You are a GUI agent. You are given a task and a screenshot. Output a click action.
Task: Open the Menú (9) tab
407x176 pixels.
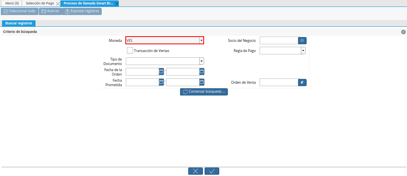[12, 3]
